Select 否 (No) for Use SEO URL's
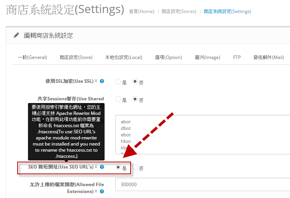Viewport: 290px width, 198px height. click(135, 167)
